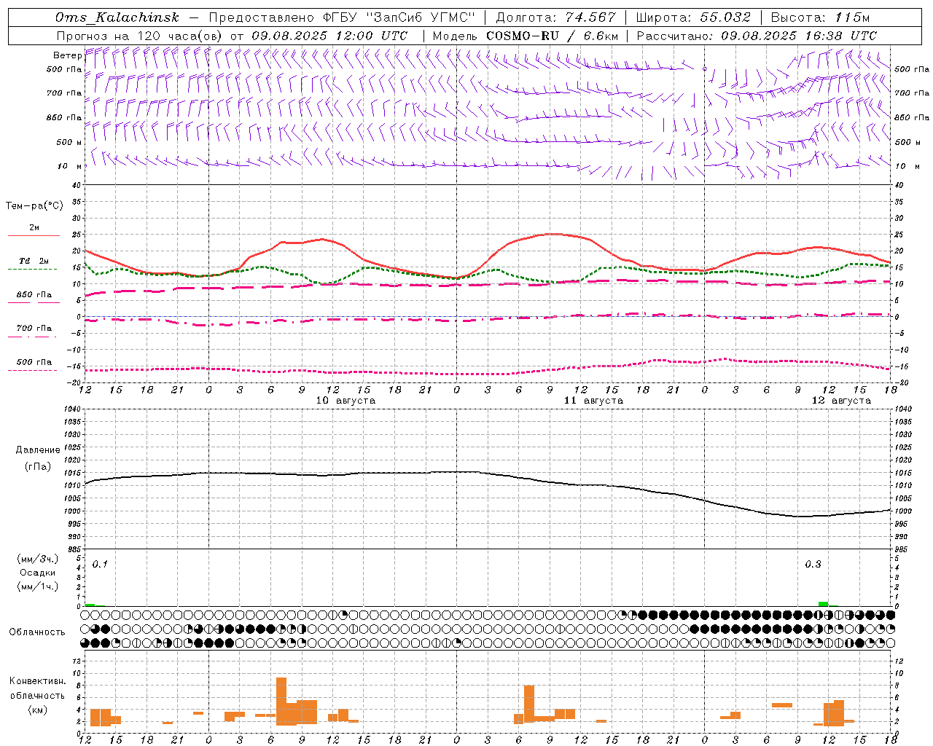
Task: Click the forecast start time 09.08.2025 12:00 UTC
Action: [329, 36]
